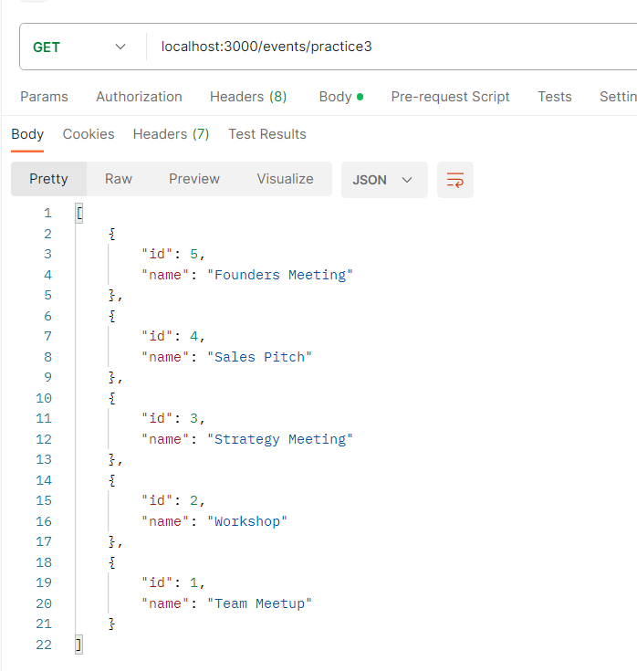The image size is (637, 671).
Task: Click line number 1 in response gutter
Action: coord(47,214)
